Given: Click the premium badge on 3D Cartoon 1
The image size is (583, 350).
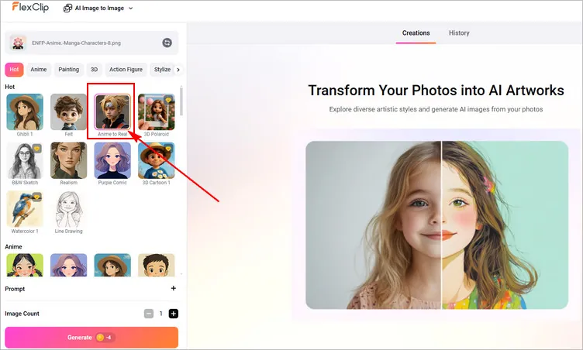Looking at the screenshot, I should (168, 149).
